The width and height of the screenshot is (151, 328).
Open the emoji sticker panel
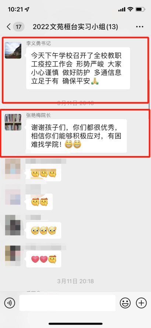pos(125,303)
